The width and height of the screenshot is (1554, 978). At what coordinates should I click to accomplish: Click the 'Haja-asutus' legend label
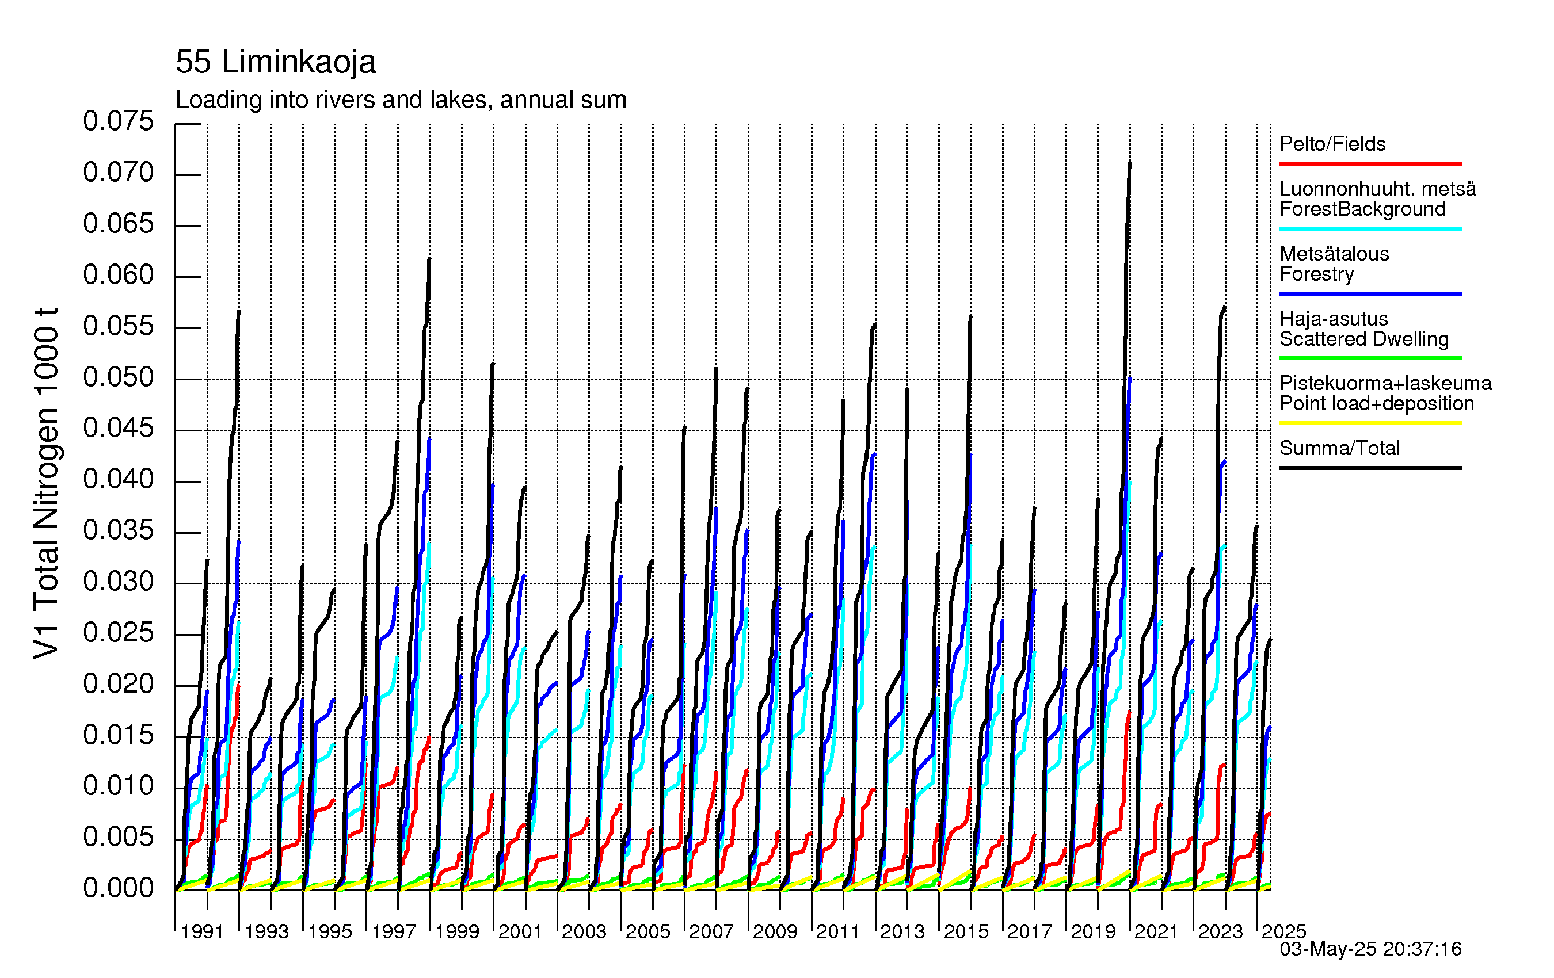1334,319
